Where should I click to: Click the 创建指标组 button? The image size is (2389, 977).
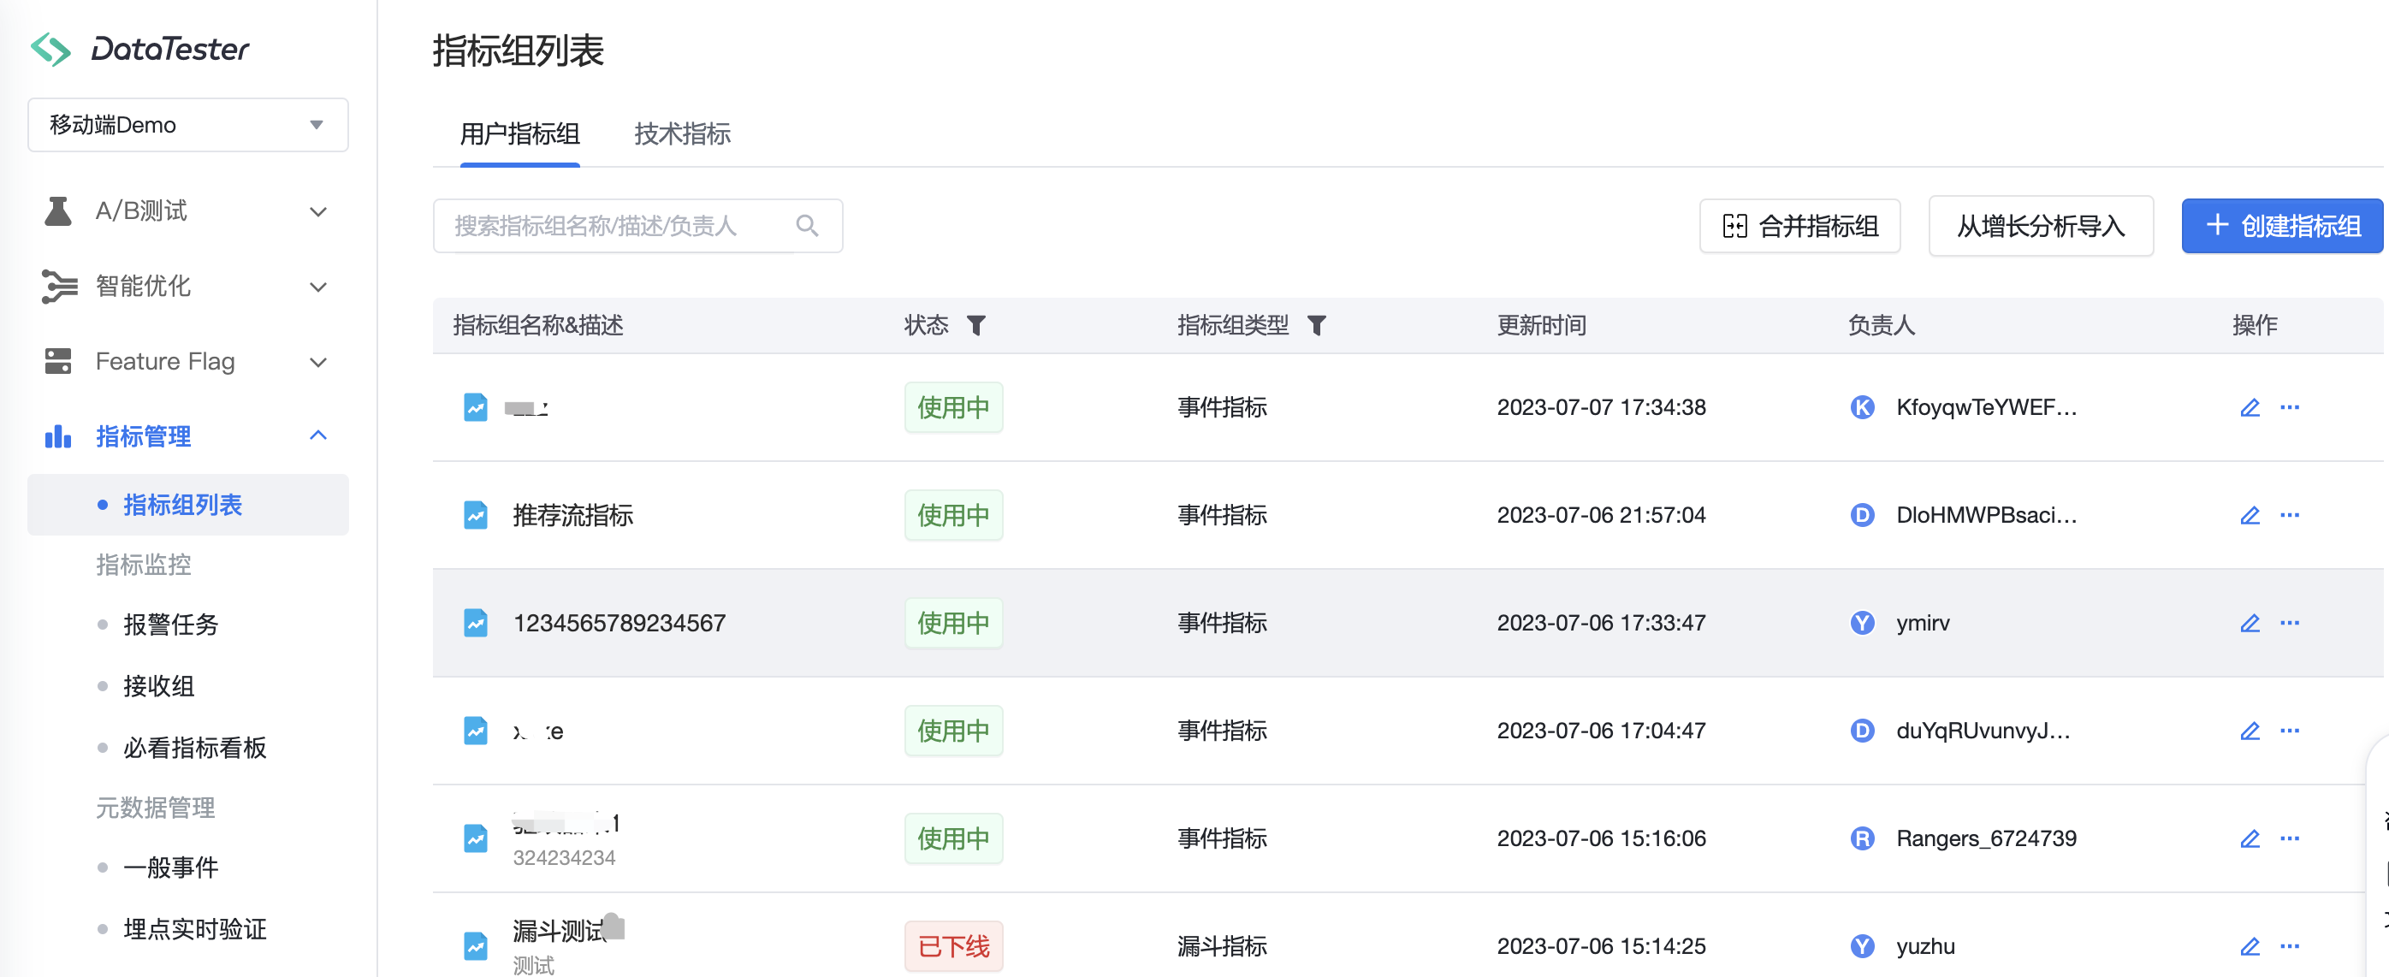[x=2281, y=225]
